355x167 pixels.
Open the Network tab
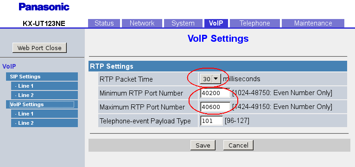[142, 23]
